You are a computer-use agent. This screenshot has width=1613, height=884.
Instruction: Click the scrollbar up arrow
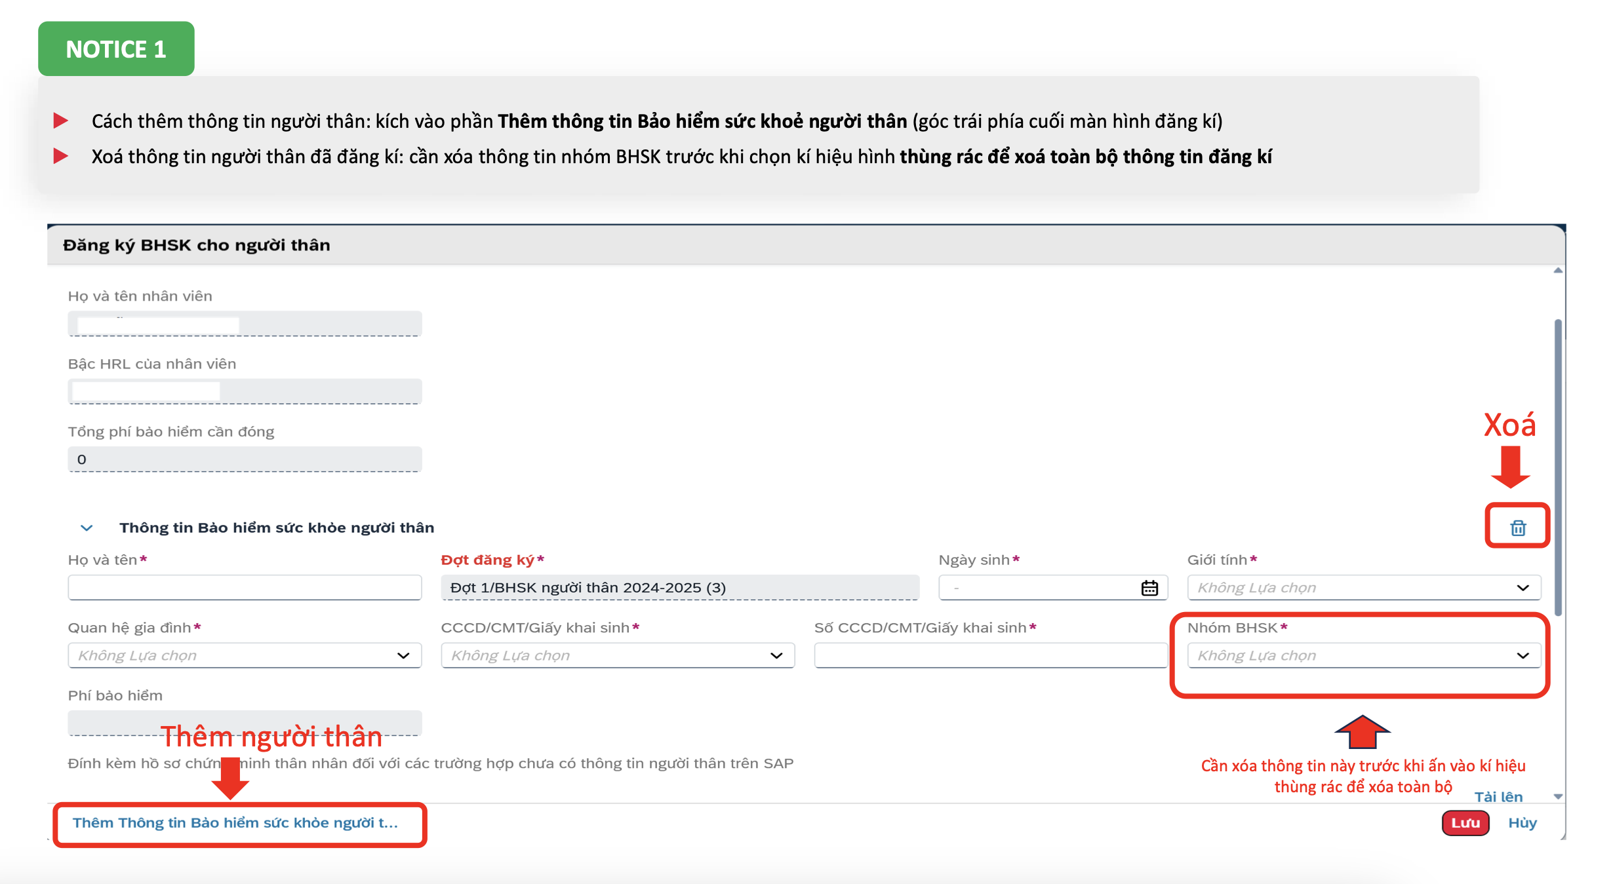[1558, 271]
